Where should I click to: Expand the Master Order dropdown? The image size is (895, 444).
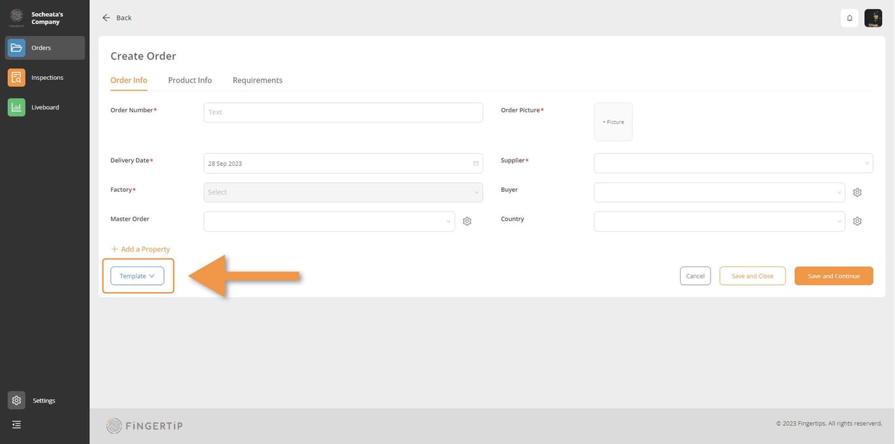click(330, 221)
